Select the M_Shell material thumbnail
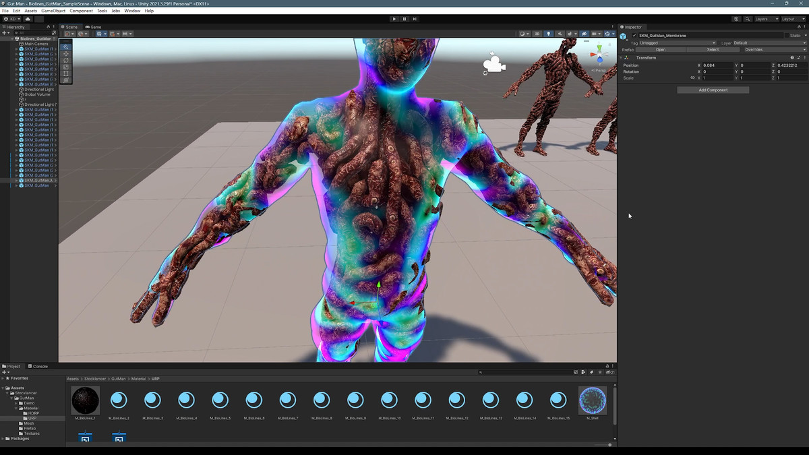Viewport: 809px width, 455px height. click(593, 400)
